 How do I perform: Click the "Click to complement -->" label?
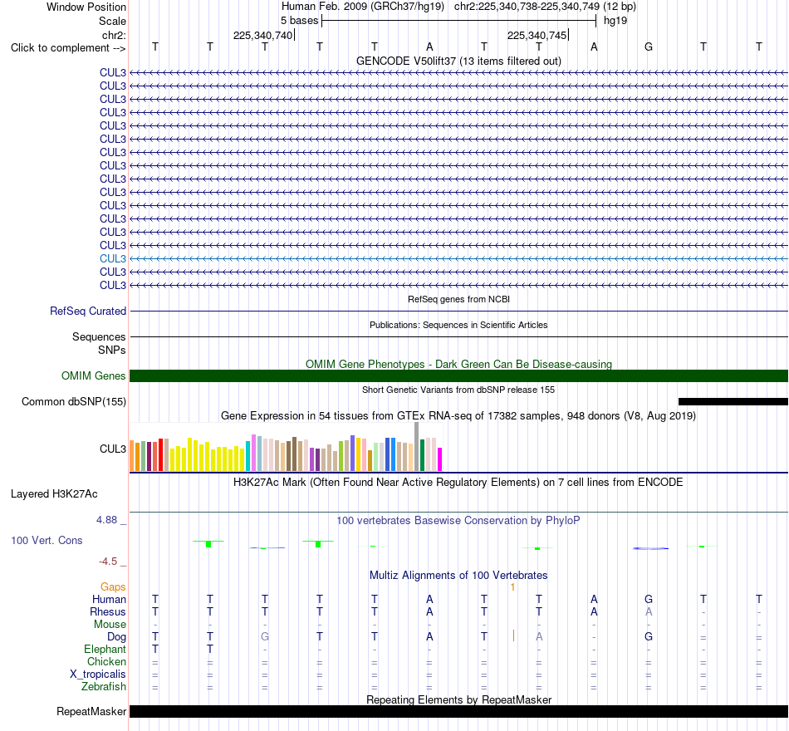click(x=68, y=48)
